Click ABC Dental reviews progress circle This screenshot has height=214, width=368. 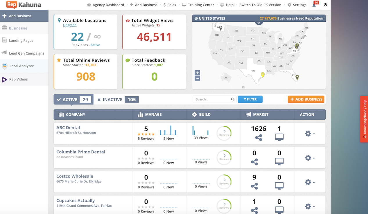[x=224, y=133]
